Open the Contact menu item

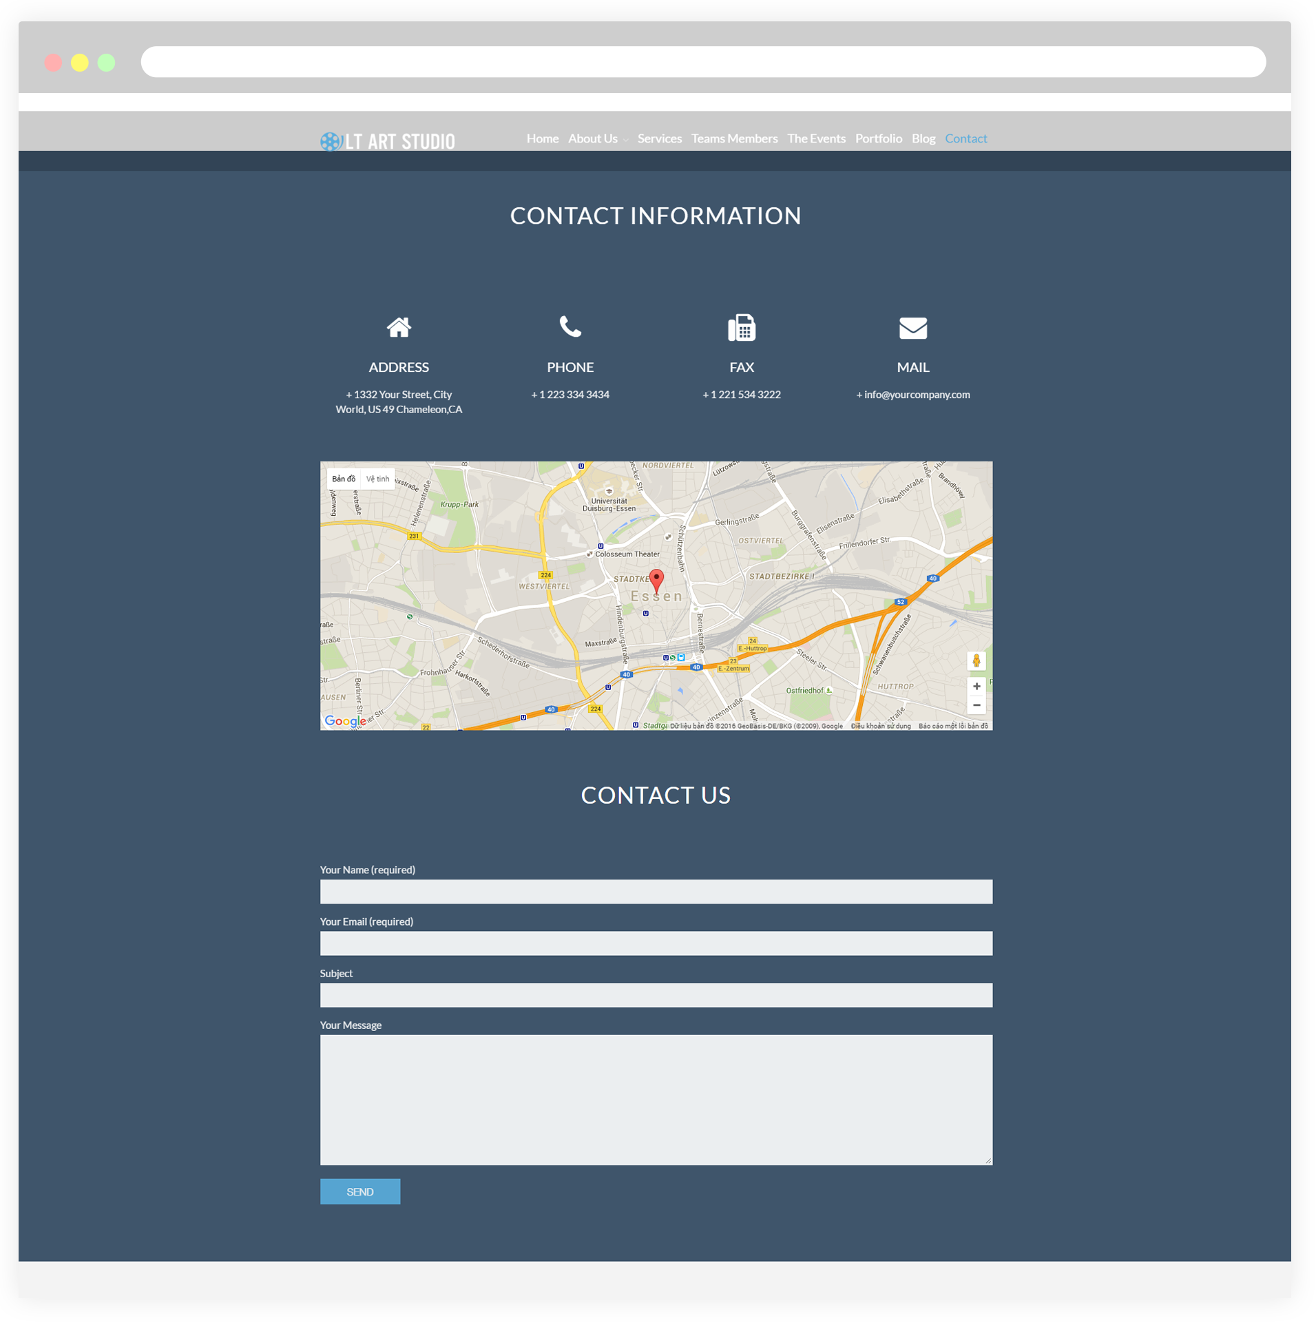click(x=966, y=138)
